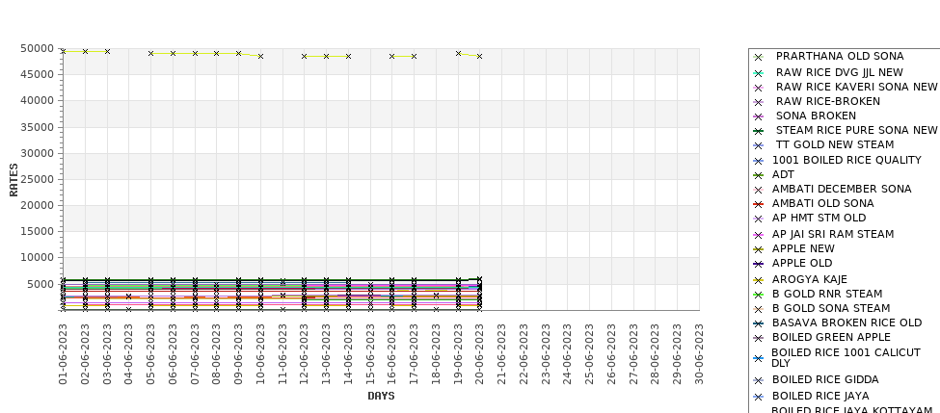The image size is (940, 413).
Task: Click the BOILED RICE 1001 CALICUT DLY marker
Action: 759,359
